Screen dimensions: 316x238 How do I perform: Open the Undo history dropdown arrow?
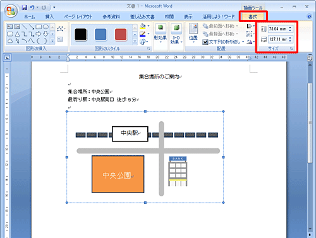coord(37,8)
